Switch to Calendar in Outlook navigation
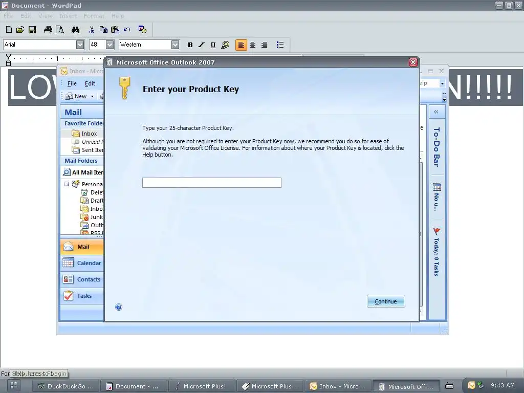This screenshot has width=524, height=393. pyautogui.click(x=82, y=263)
